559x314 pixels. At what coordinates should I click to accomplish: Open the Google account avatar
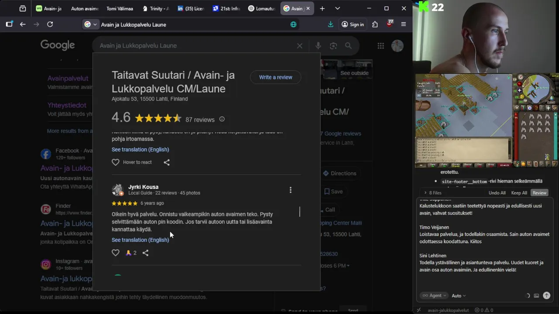[x=397, y=46]
